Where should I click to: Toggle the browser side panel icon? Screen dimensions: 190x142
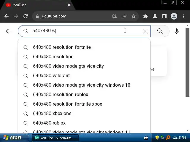point(164,16)
